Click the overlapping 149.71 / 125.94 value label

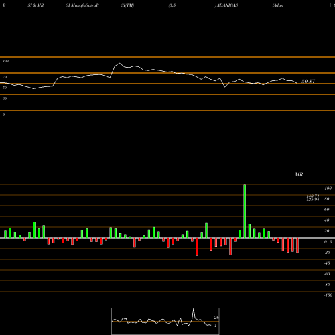click(313, 198)
